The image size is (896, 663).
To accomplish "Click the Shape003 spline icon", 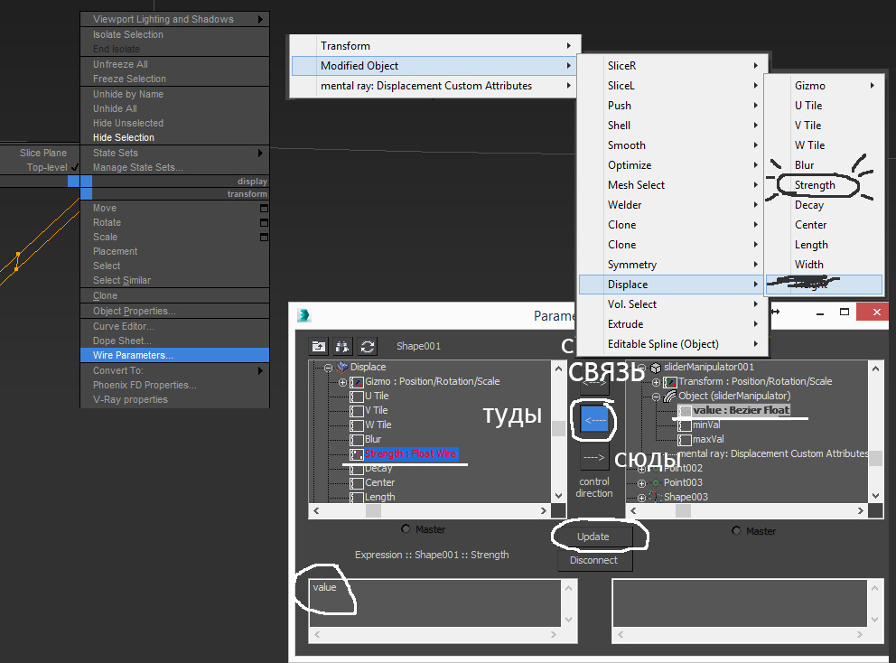I will [656, 497].
